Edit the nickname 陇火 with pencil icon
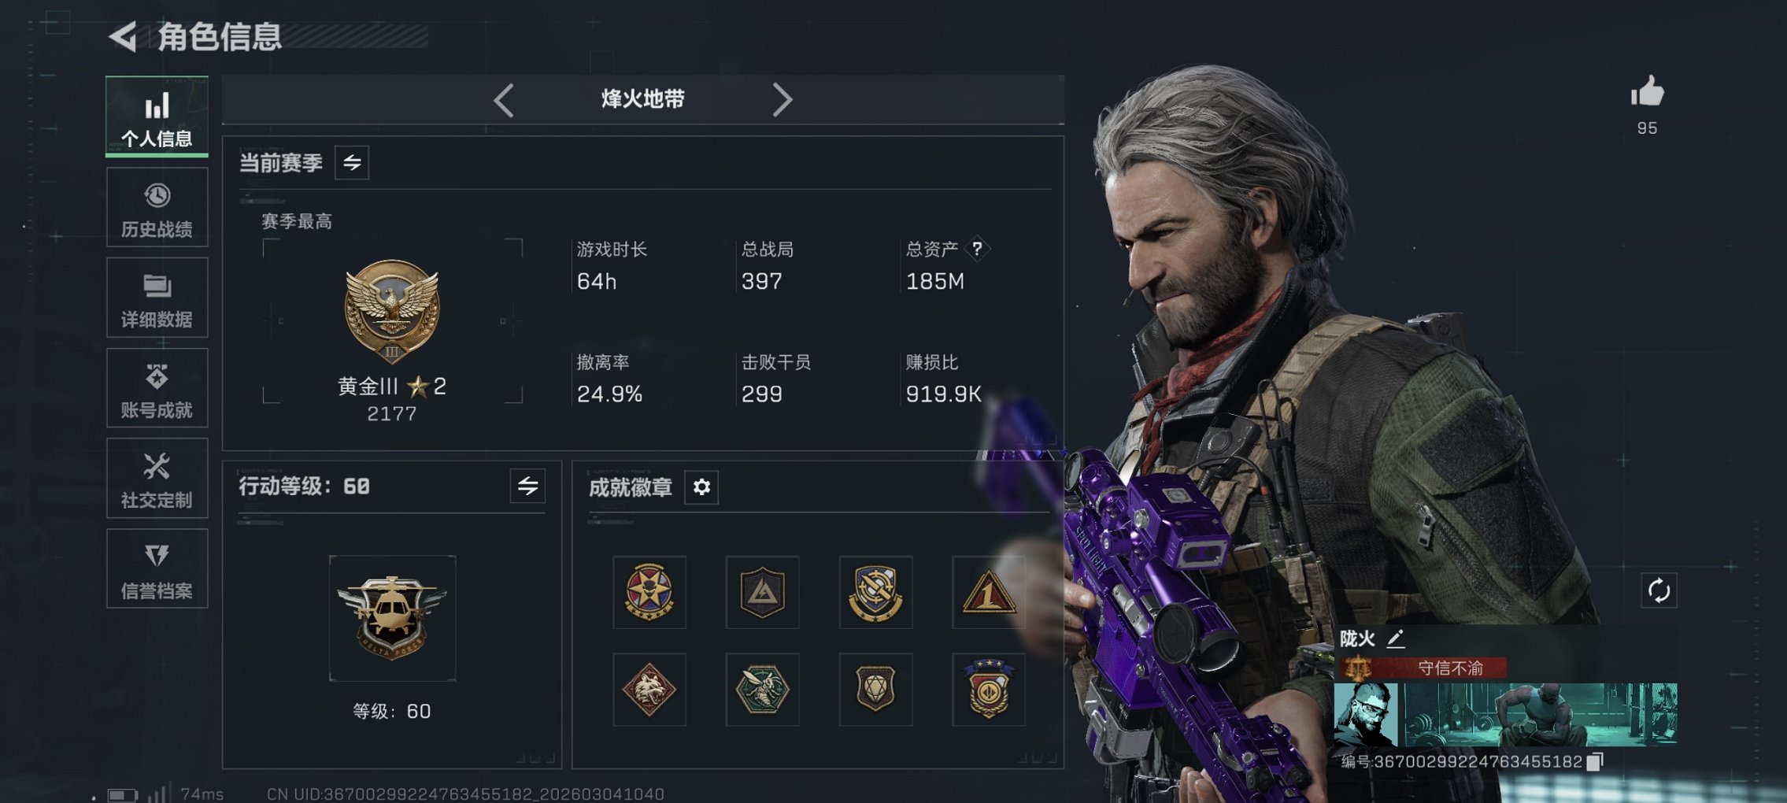This screenshot has height=803, width=1787. (x=1395, y=638)
